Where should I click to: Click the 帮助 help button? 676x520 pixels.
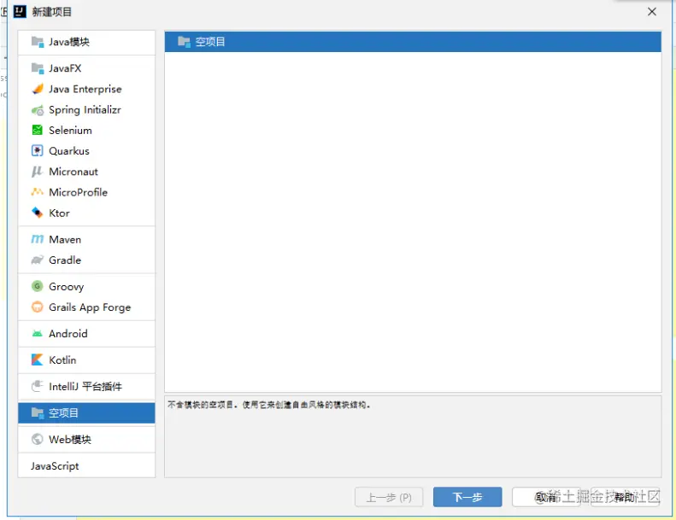pyautogui.click(x=625, y=497)
